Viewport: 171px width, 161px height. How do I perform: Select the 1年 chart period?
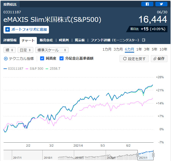tap(139, 49)
